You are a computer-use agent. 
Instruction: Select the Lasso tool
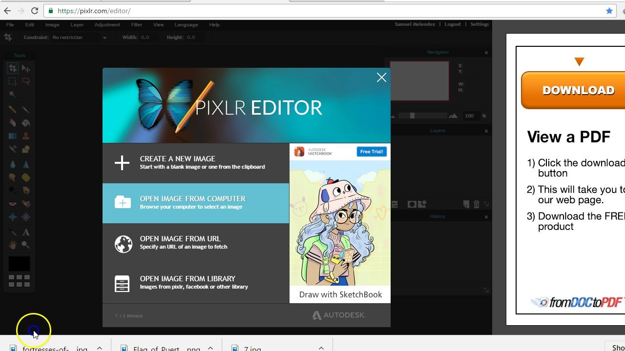pos(26,81)
